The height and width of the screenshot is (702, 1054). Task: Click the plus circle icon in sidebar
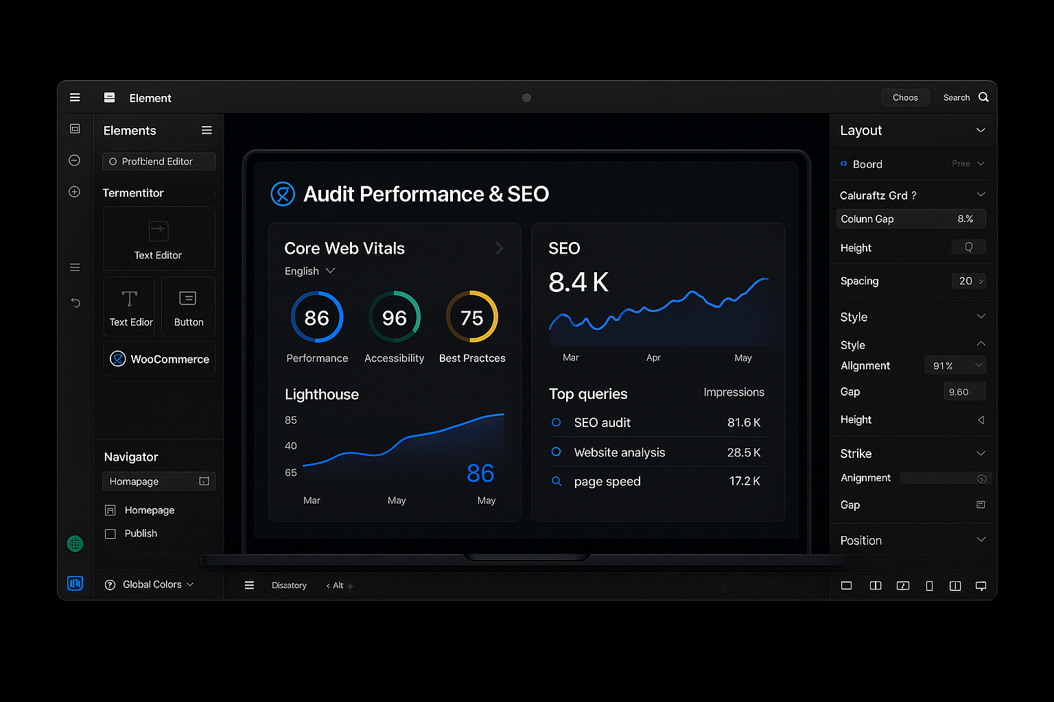[x=75, y=192]
